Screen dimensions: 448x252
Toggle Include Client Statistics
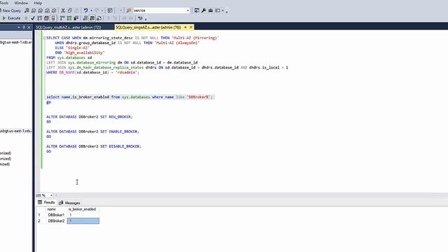(76, 18)
